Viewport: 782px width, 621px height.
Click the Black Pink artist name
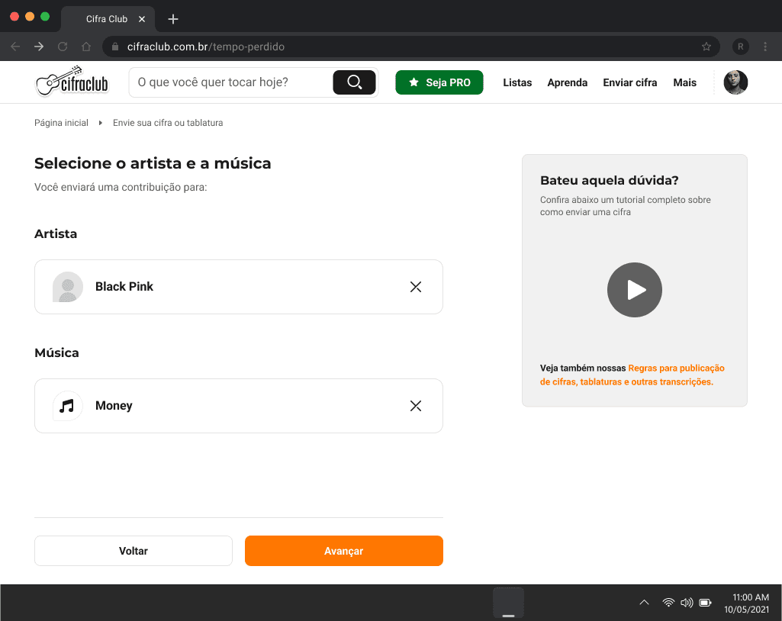[124, 287]
